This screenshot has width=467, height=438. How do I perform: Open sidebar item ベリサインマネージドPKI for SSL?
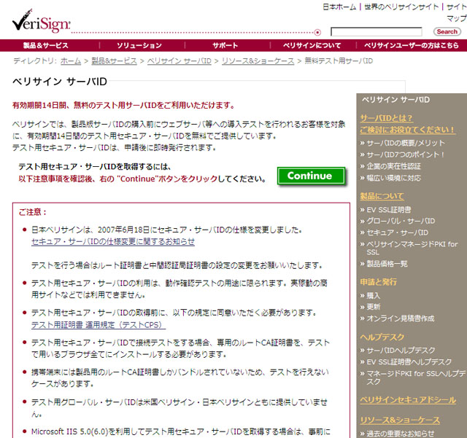[412, 249]
